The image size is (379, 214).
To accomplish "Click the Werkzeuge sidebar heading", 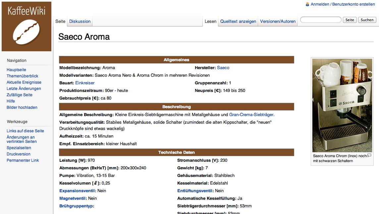I will (x=17, y=122).
